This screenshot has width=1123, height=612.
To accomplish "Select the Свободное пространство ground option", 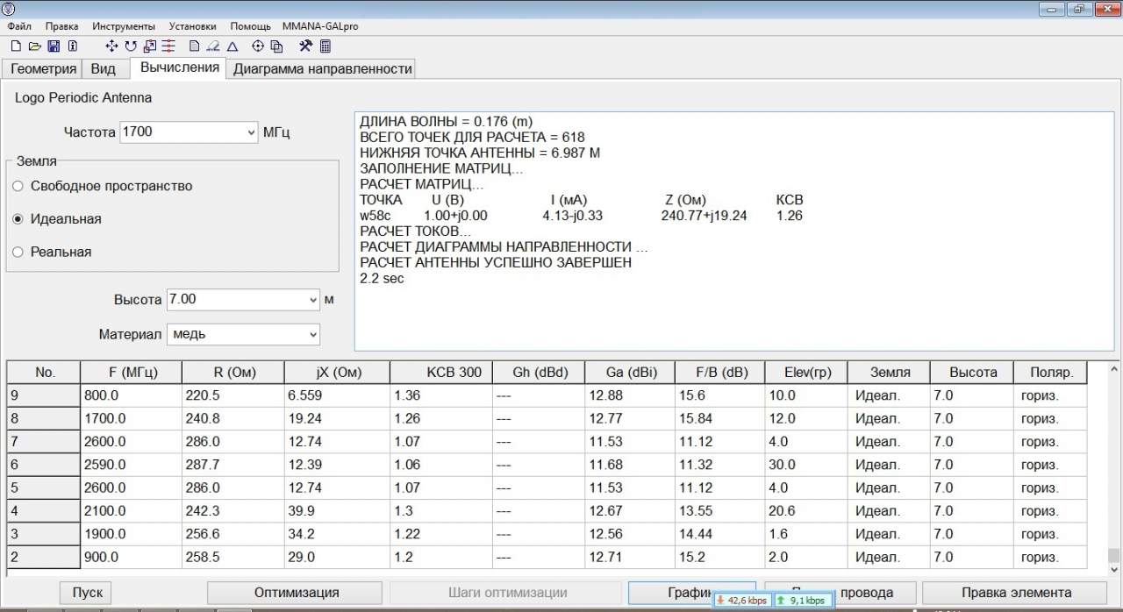I will tap(18, 186).
